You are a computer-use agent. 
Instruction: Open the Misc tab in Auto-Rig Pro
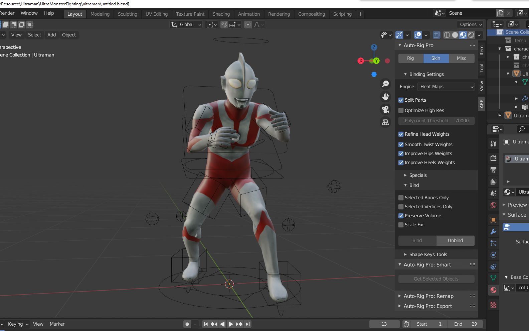pyautogui.click(x=462, y=58)
